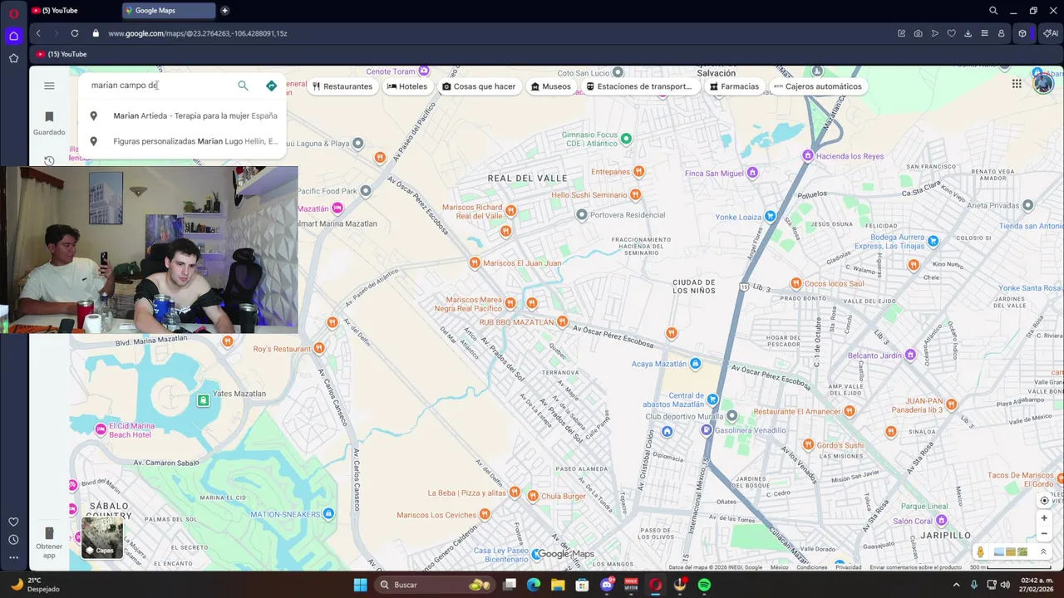This screenshot has height=598, width=1064.
Task: Pick up the Street View pegman
Action: point(981,552)
